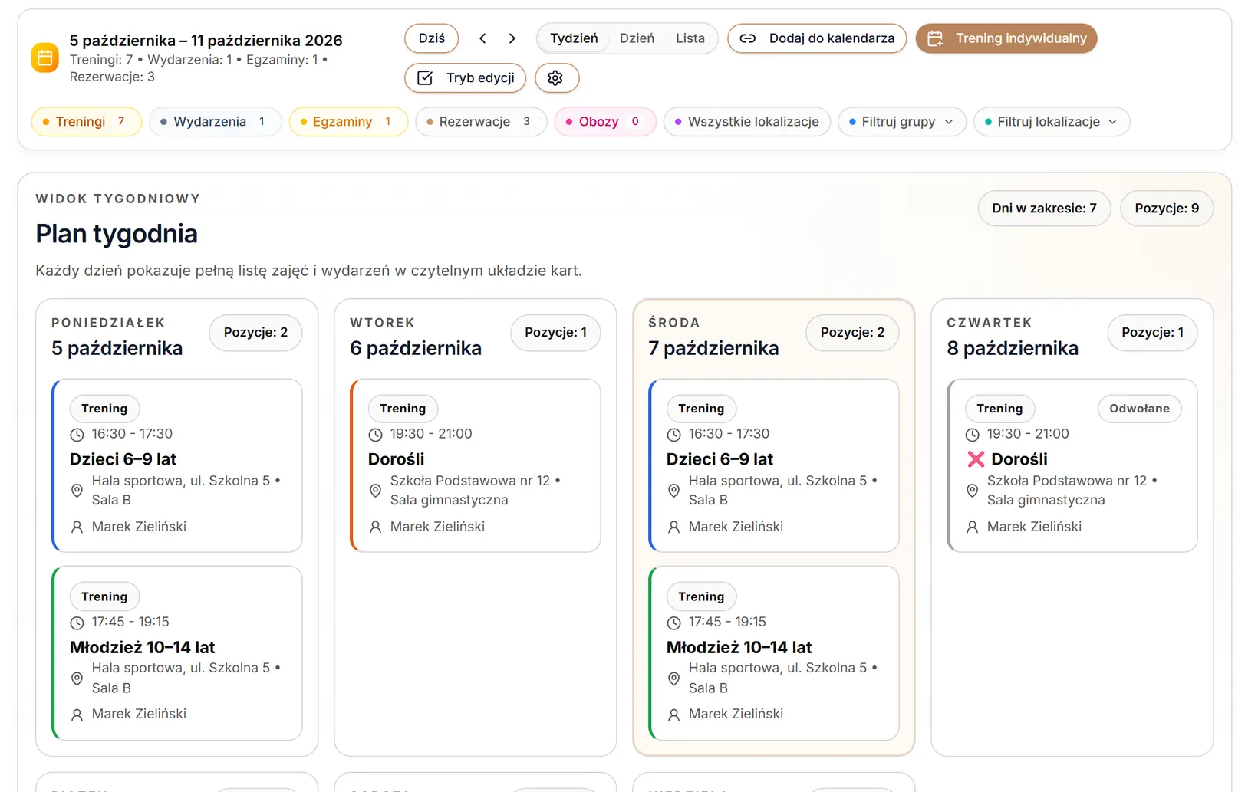This screenshot has width=1258, height=792.
Task: Toggle the Wydarzenia 1 filter chip
Action: pos(216,121)
